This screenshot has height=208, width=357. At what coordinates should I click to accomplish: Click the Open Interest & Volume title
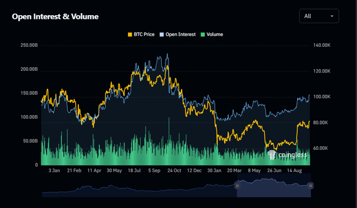tap(55, 16)
